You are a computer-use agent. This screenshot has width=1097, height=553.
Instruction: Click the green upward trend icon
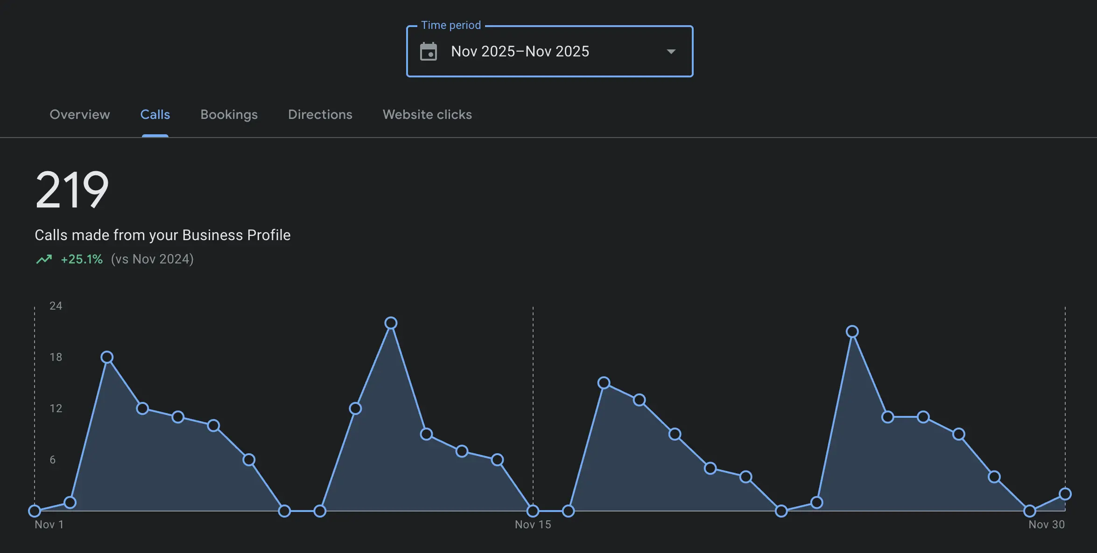(44, 259)
